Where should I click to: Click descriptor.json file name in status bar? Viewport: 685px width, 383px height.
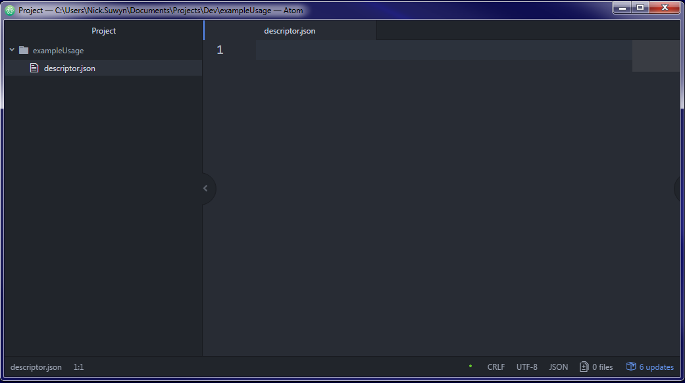[x=36, y=367]
